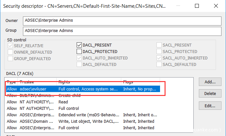Select the Extended write msDS-Behavior ACE row
226x136 pixels.
(x=83, y=115)
